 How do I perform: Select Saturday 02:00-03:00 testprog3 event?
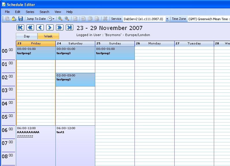(x=75, y=80)
